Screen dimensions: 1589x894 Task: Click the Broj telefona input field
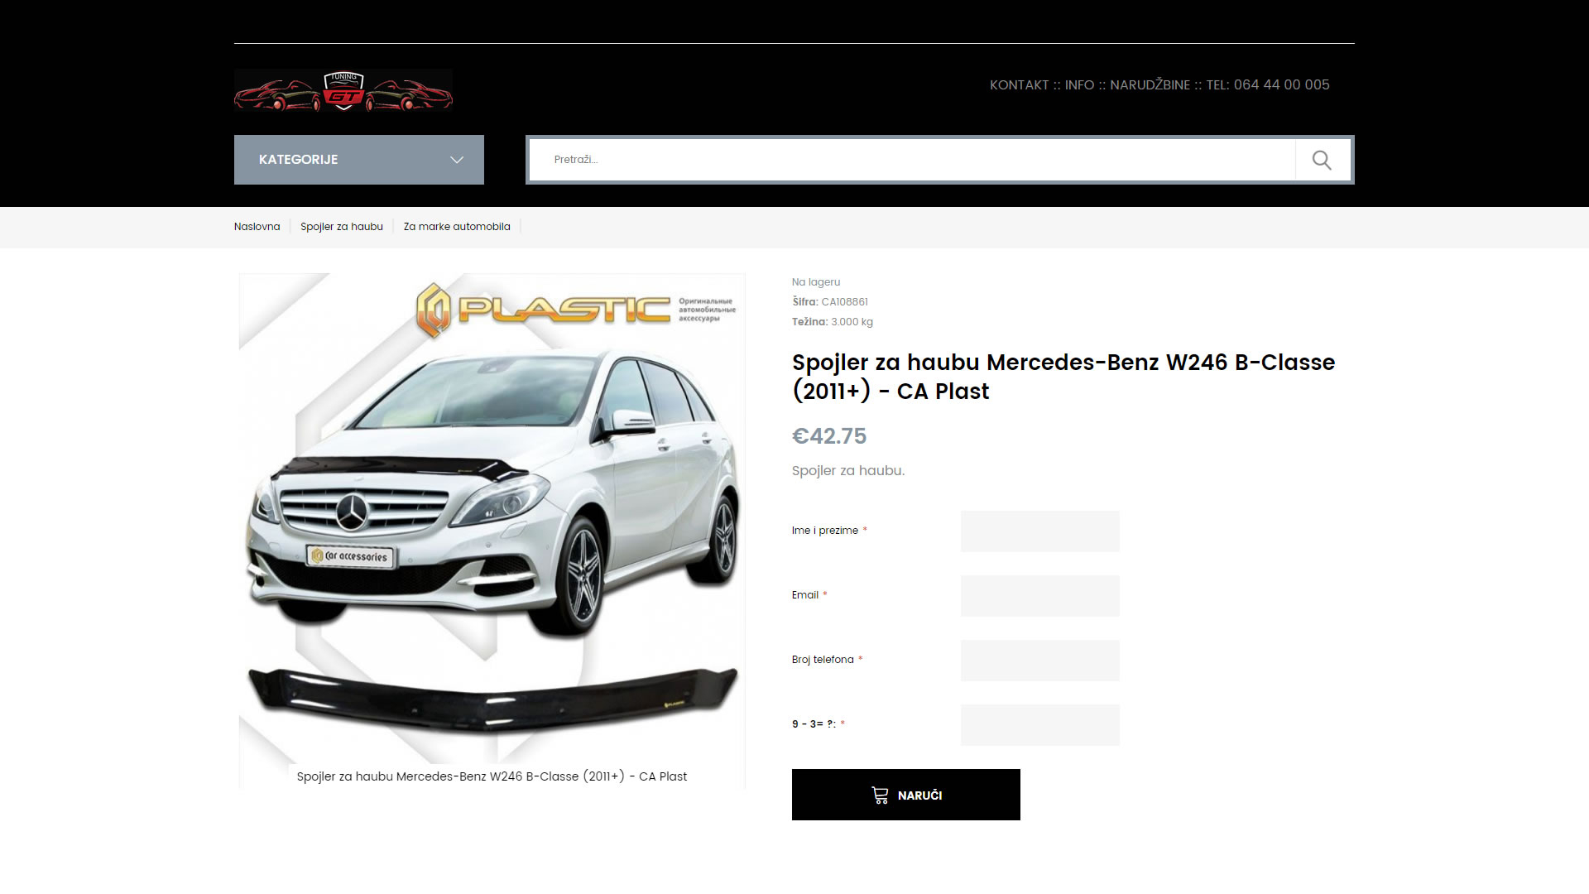[1039, 661]
